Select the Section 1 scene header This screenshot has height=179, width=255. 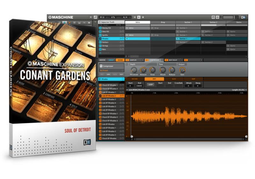coord(188,22)
